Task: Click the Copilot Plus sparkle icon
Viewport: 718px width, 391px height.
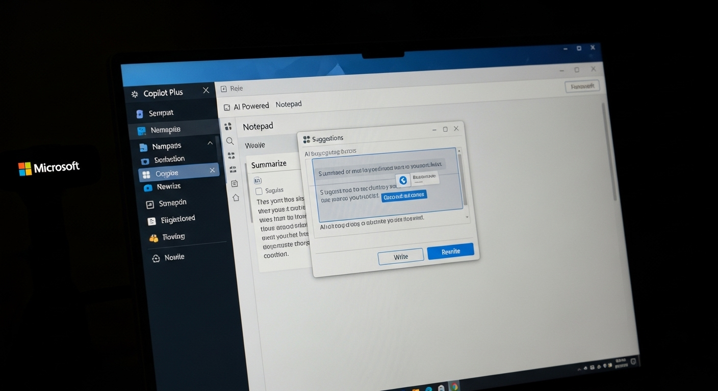Action: pos(135,94)
